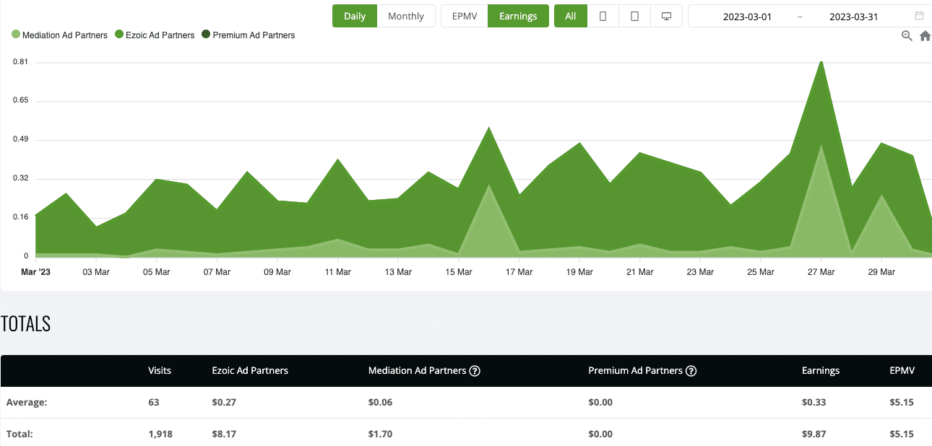Viewport: 932px width, 446px height.
Task: Show All devices
Action: tap(571, 16)
